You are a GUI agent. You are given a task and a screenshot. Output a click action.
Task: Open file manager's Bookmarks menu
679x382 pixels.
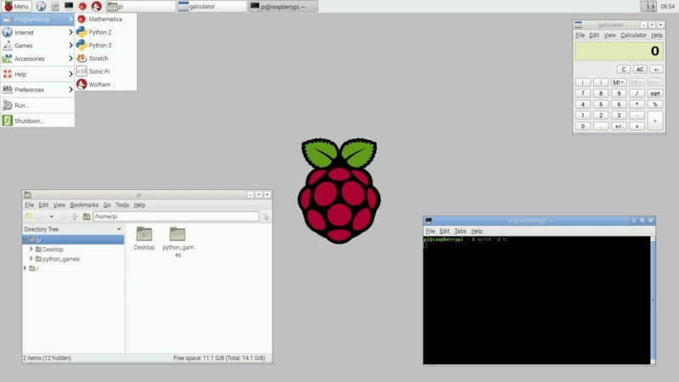pos(84,205)
